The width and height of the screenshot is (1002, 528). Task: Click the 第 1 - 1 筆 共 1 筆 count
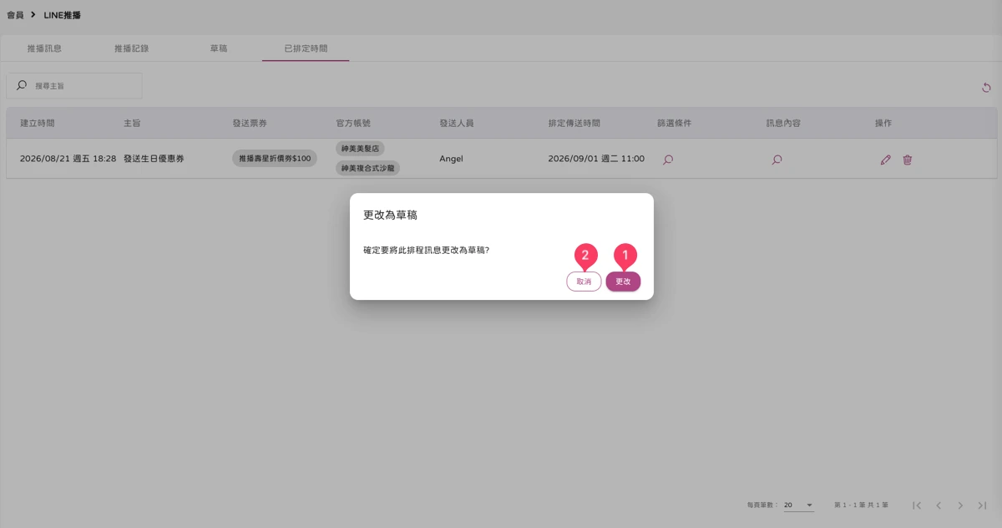pos(861,505)
